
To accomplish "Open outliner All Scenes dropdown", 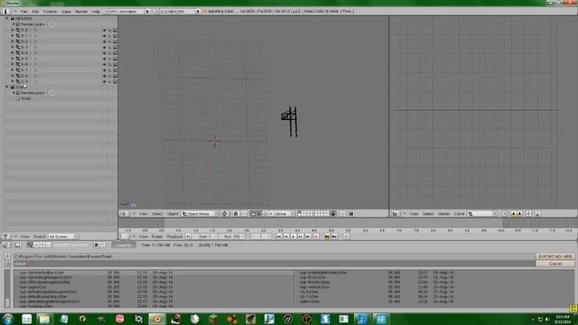I will [x=63, y=237].
